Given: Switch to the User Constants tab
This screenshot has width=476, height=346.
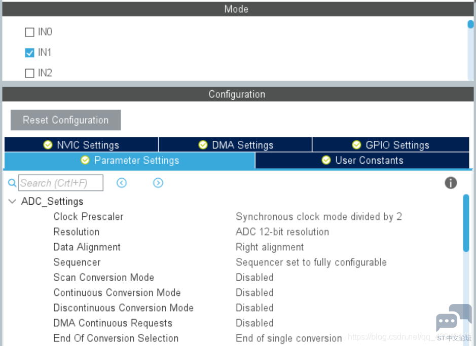Looking at the screenshot, I should click(x=362, y=160).
